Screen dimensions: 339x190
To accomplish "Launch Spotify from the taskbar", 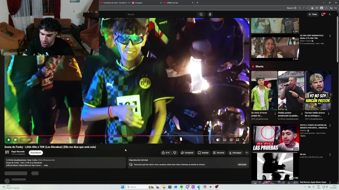I will [x=181, y=187].
